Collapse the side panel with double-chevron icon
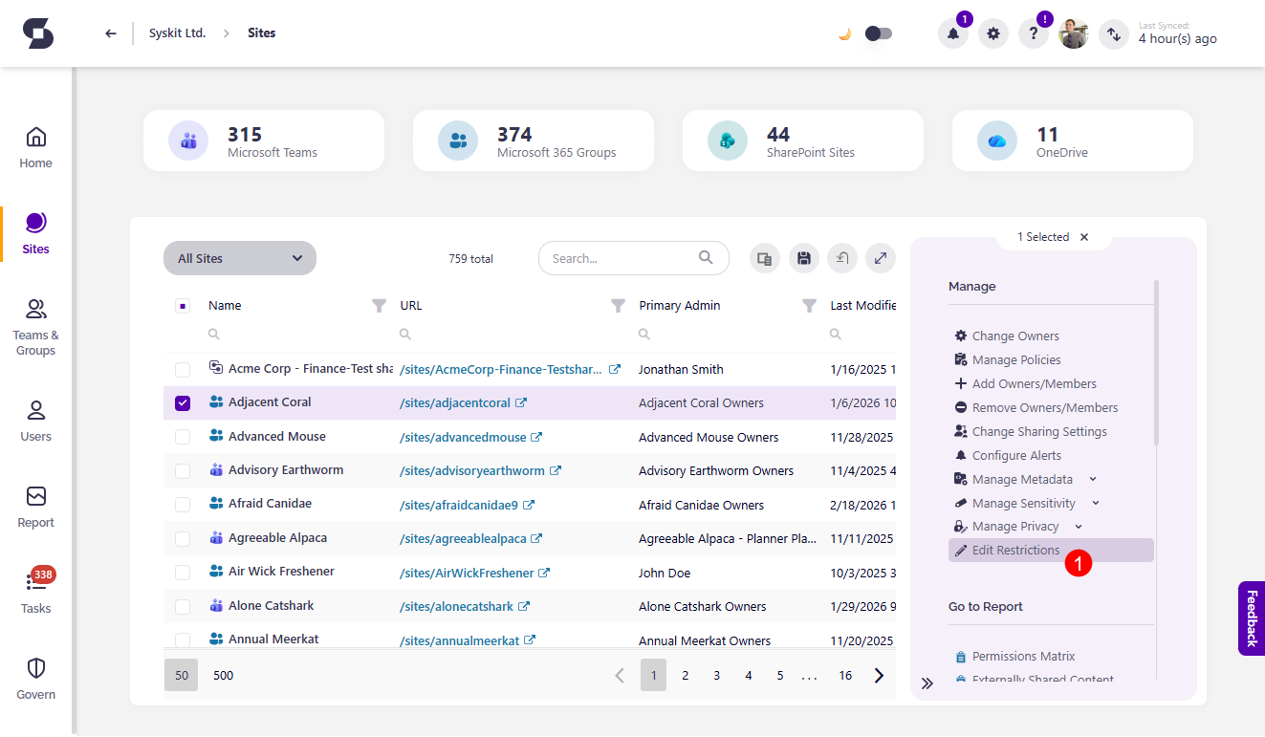This screenshot has height=737, width=1265. [x=927, y=683]
